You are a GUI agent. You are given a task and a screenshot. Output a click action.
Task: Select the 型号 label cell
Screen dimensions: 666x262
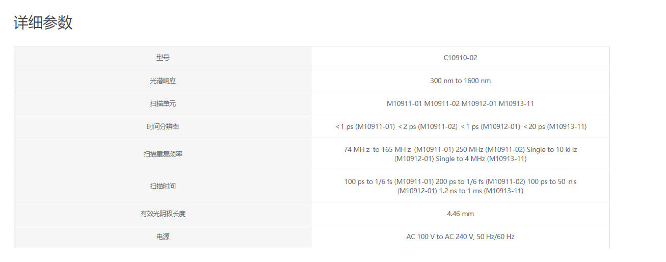pyautogui.click(x=163, y=58)
